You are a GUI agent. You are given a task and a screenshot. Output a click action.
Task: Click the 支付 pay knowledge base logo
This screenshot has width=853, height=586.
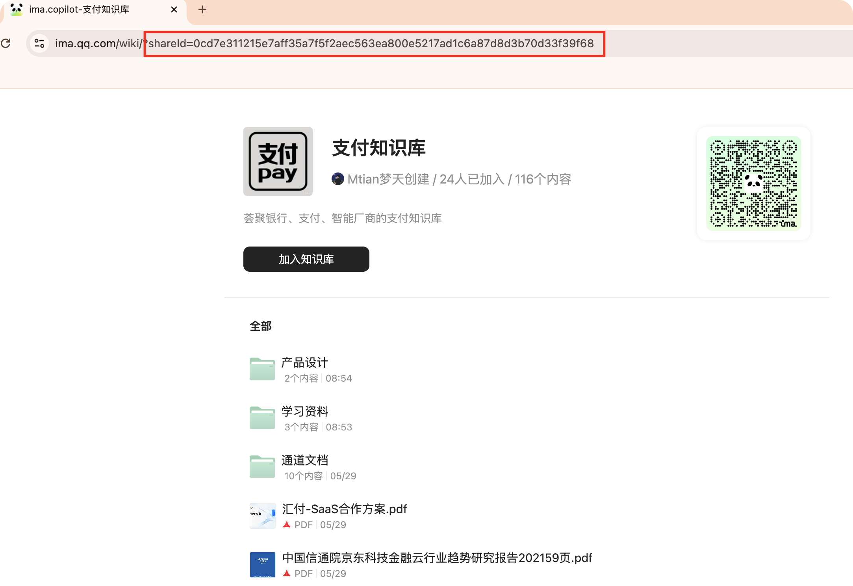point(278,161)
